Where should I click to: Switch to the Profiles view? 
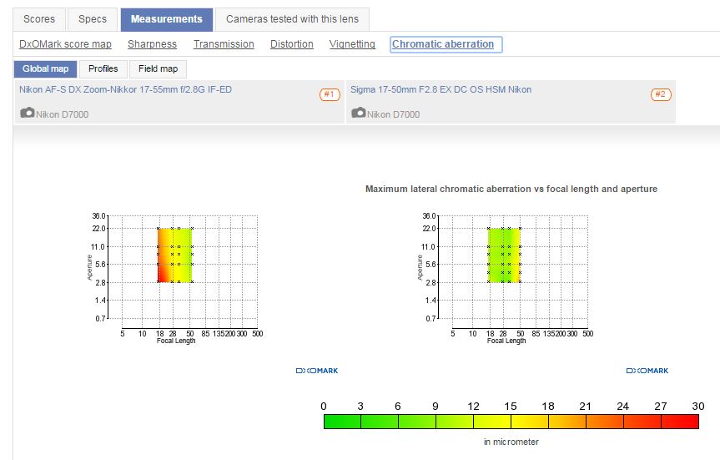pyautogui.click(x=103, y=69)
